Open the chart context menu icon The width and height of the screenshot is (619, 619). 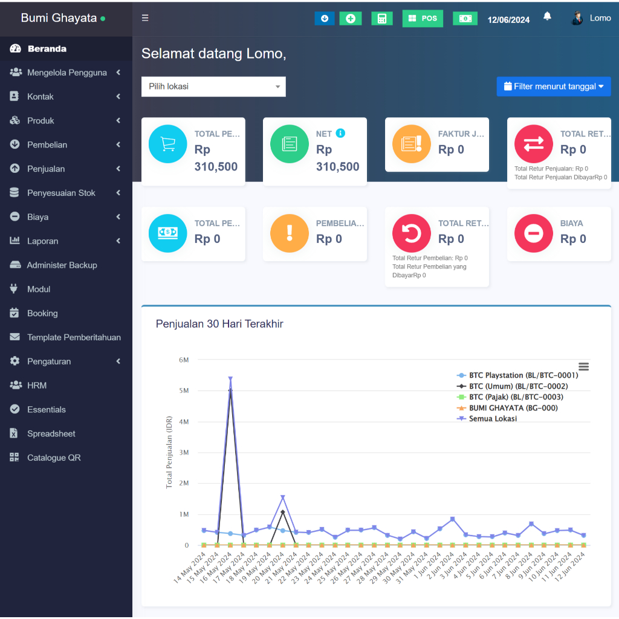(x=583, y=366)
